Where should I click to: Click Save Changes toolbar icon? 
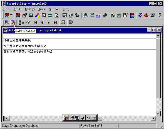coord(13,22)
